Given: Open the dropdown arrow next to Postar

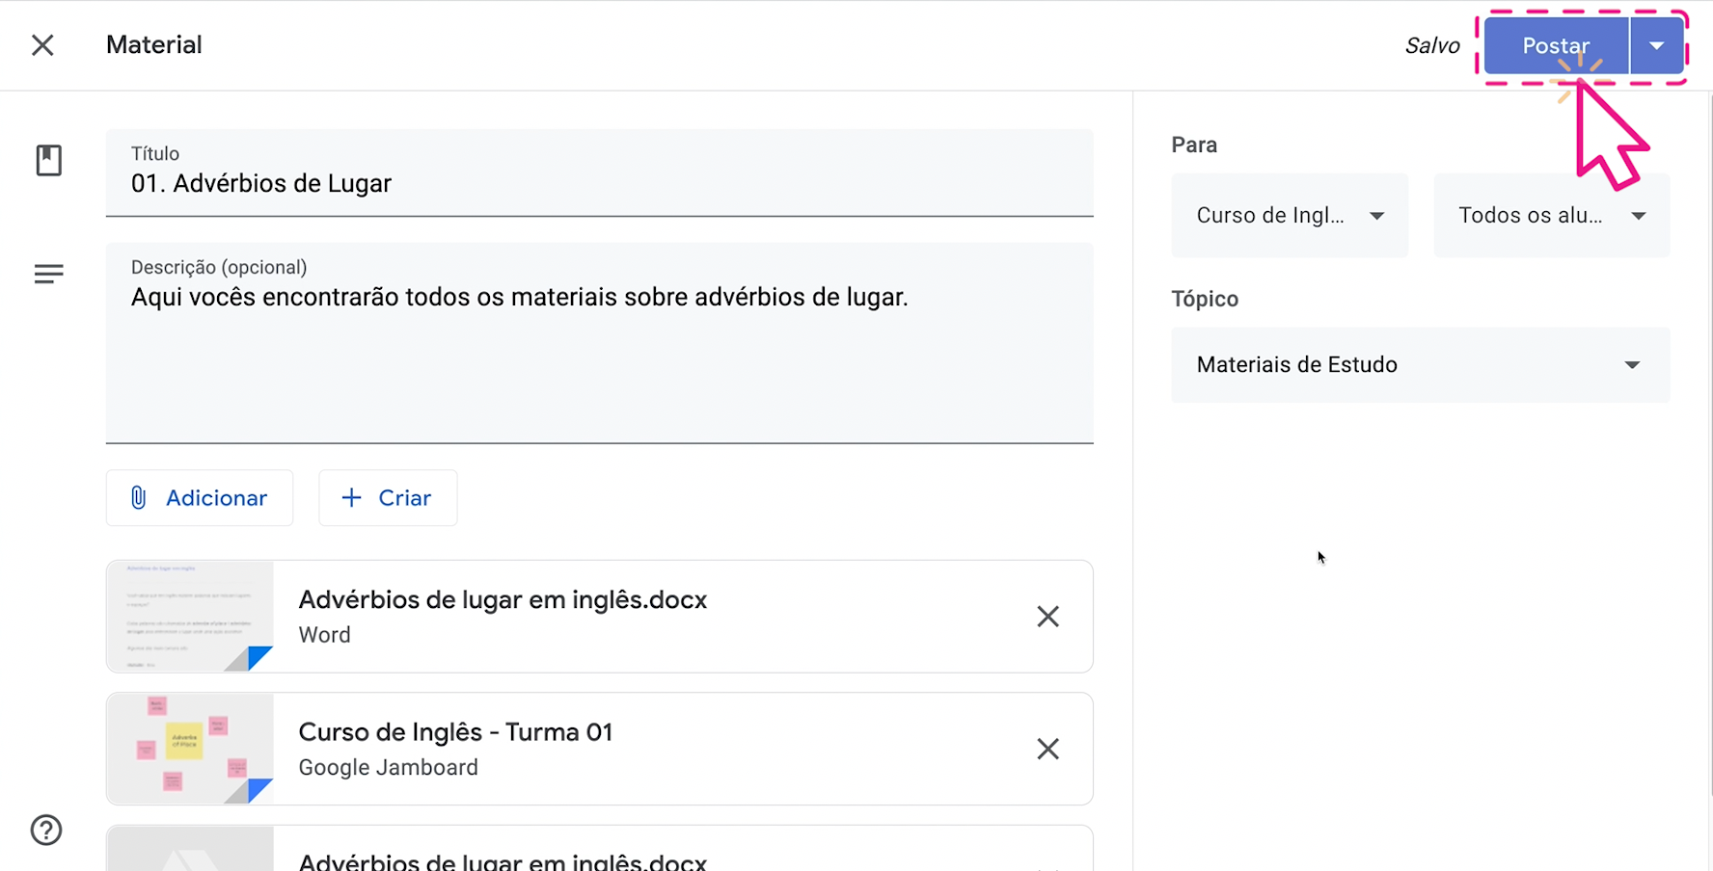Looking at the screenshot, I should [x=1656, y=45].
